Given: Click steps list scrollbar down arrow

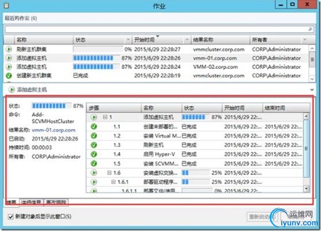Looking at the screenshot, I should 306,188.
